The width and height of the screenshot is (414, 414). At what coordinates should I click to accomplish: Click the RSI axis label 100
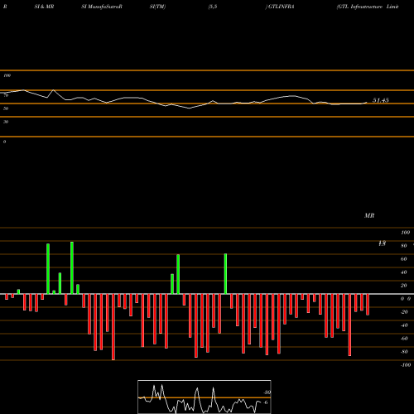(x=7, y=75)
